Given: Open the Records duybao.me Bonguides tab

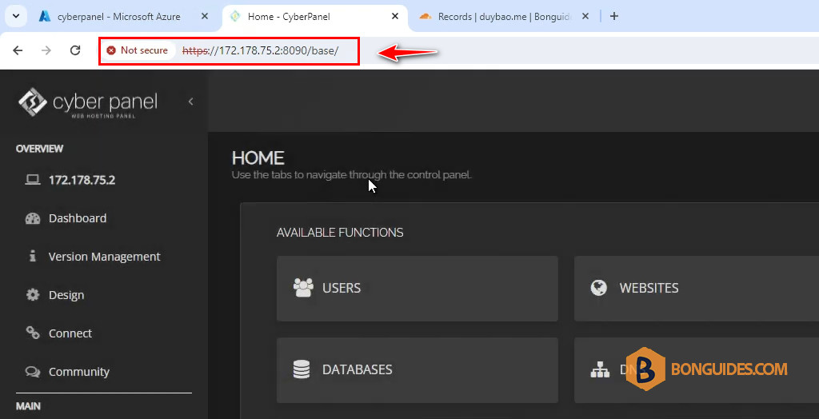Looking at the screenshot, I should click(505, 17).
